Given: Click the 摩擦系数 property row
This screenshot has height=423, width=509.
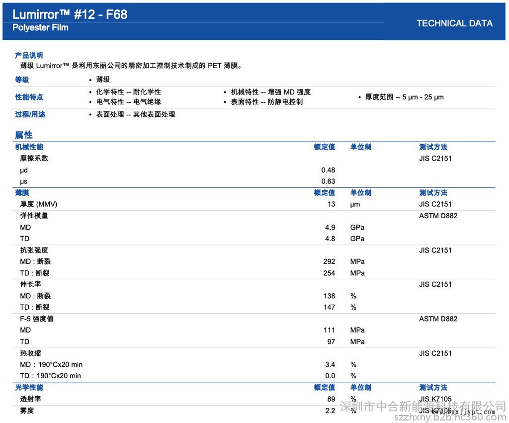Looking at the screenshot, I should (34, 158).
